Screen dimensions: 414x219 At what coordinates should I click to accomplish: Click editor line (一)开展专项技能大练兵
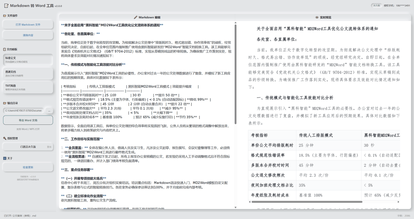(84, 178)
